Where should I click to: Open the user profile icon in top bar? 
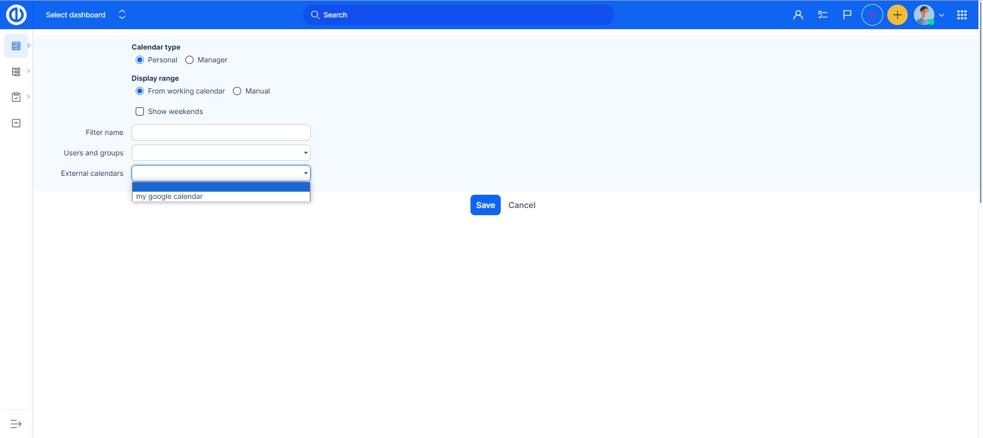pos(798,15)
